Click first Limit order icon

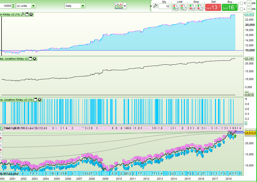pos(175,7)
